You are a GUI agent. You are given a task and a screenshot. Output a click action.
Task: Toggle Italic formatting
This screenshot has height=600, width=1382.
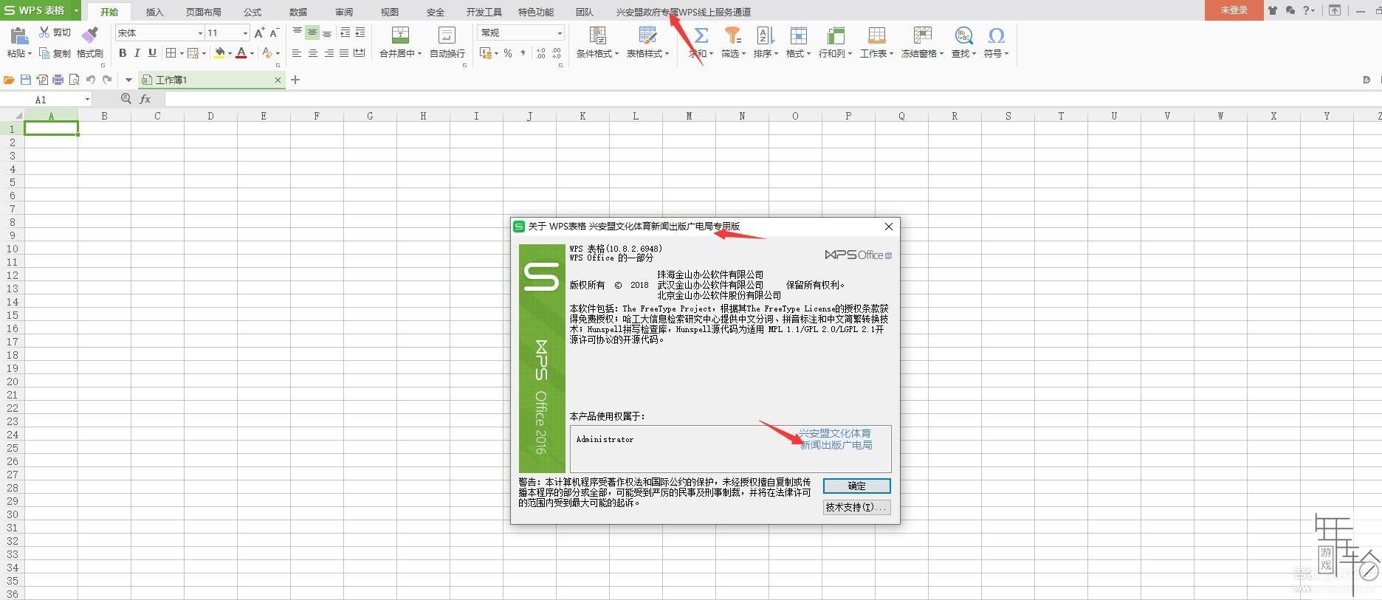137,53
